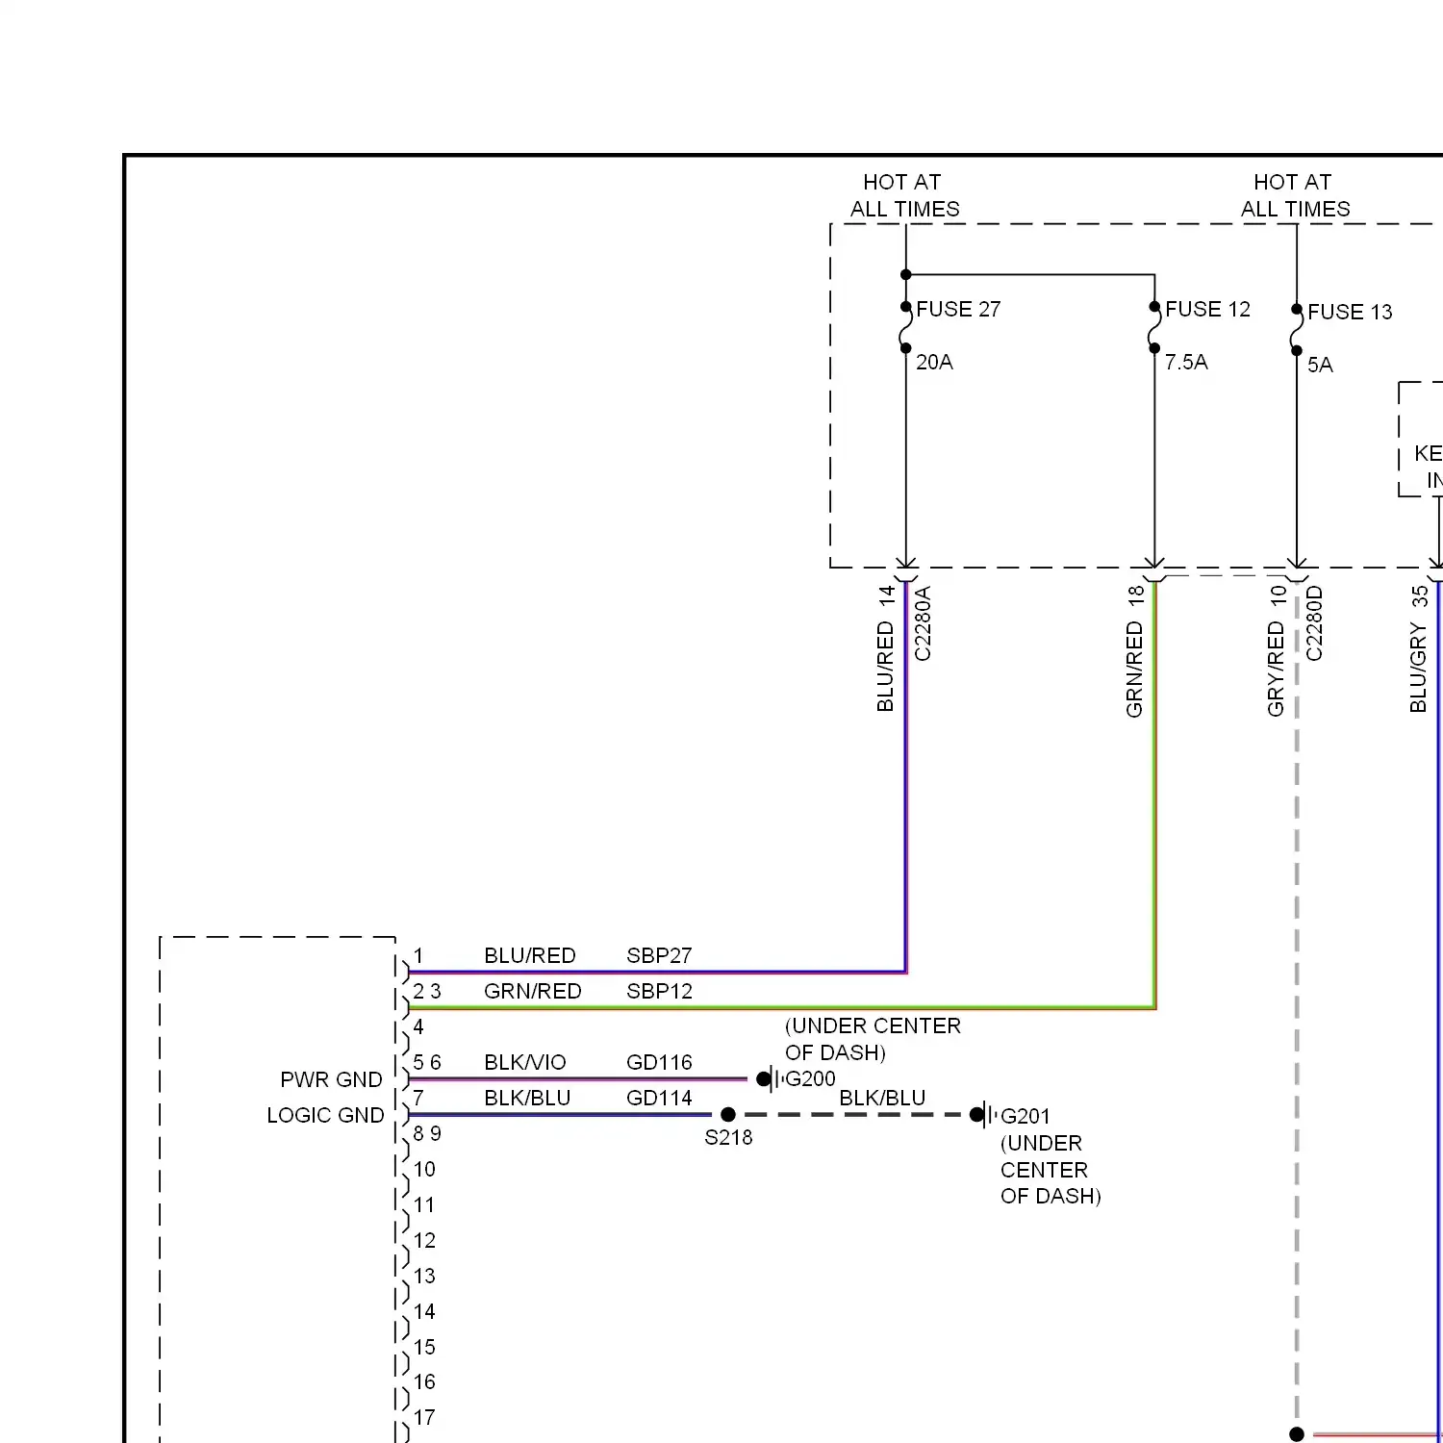Click the Fuse 12 fuse symbol
This screenshot has width=1443, height=1443.
click(1154, 327)
